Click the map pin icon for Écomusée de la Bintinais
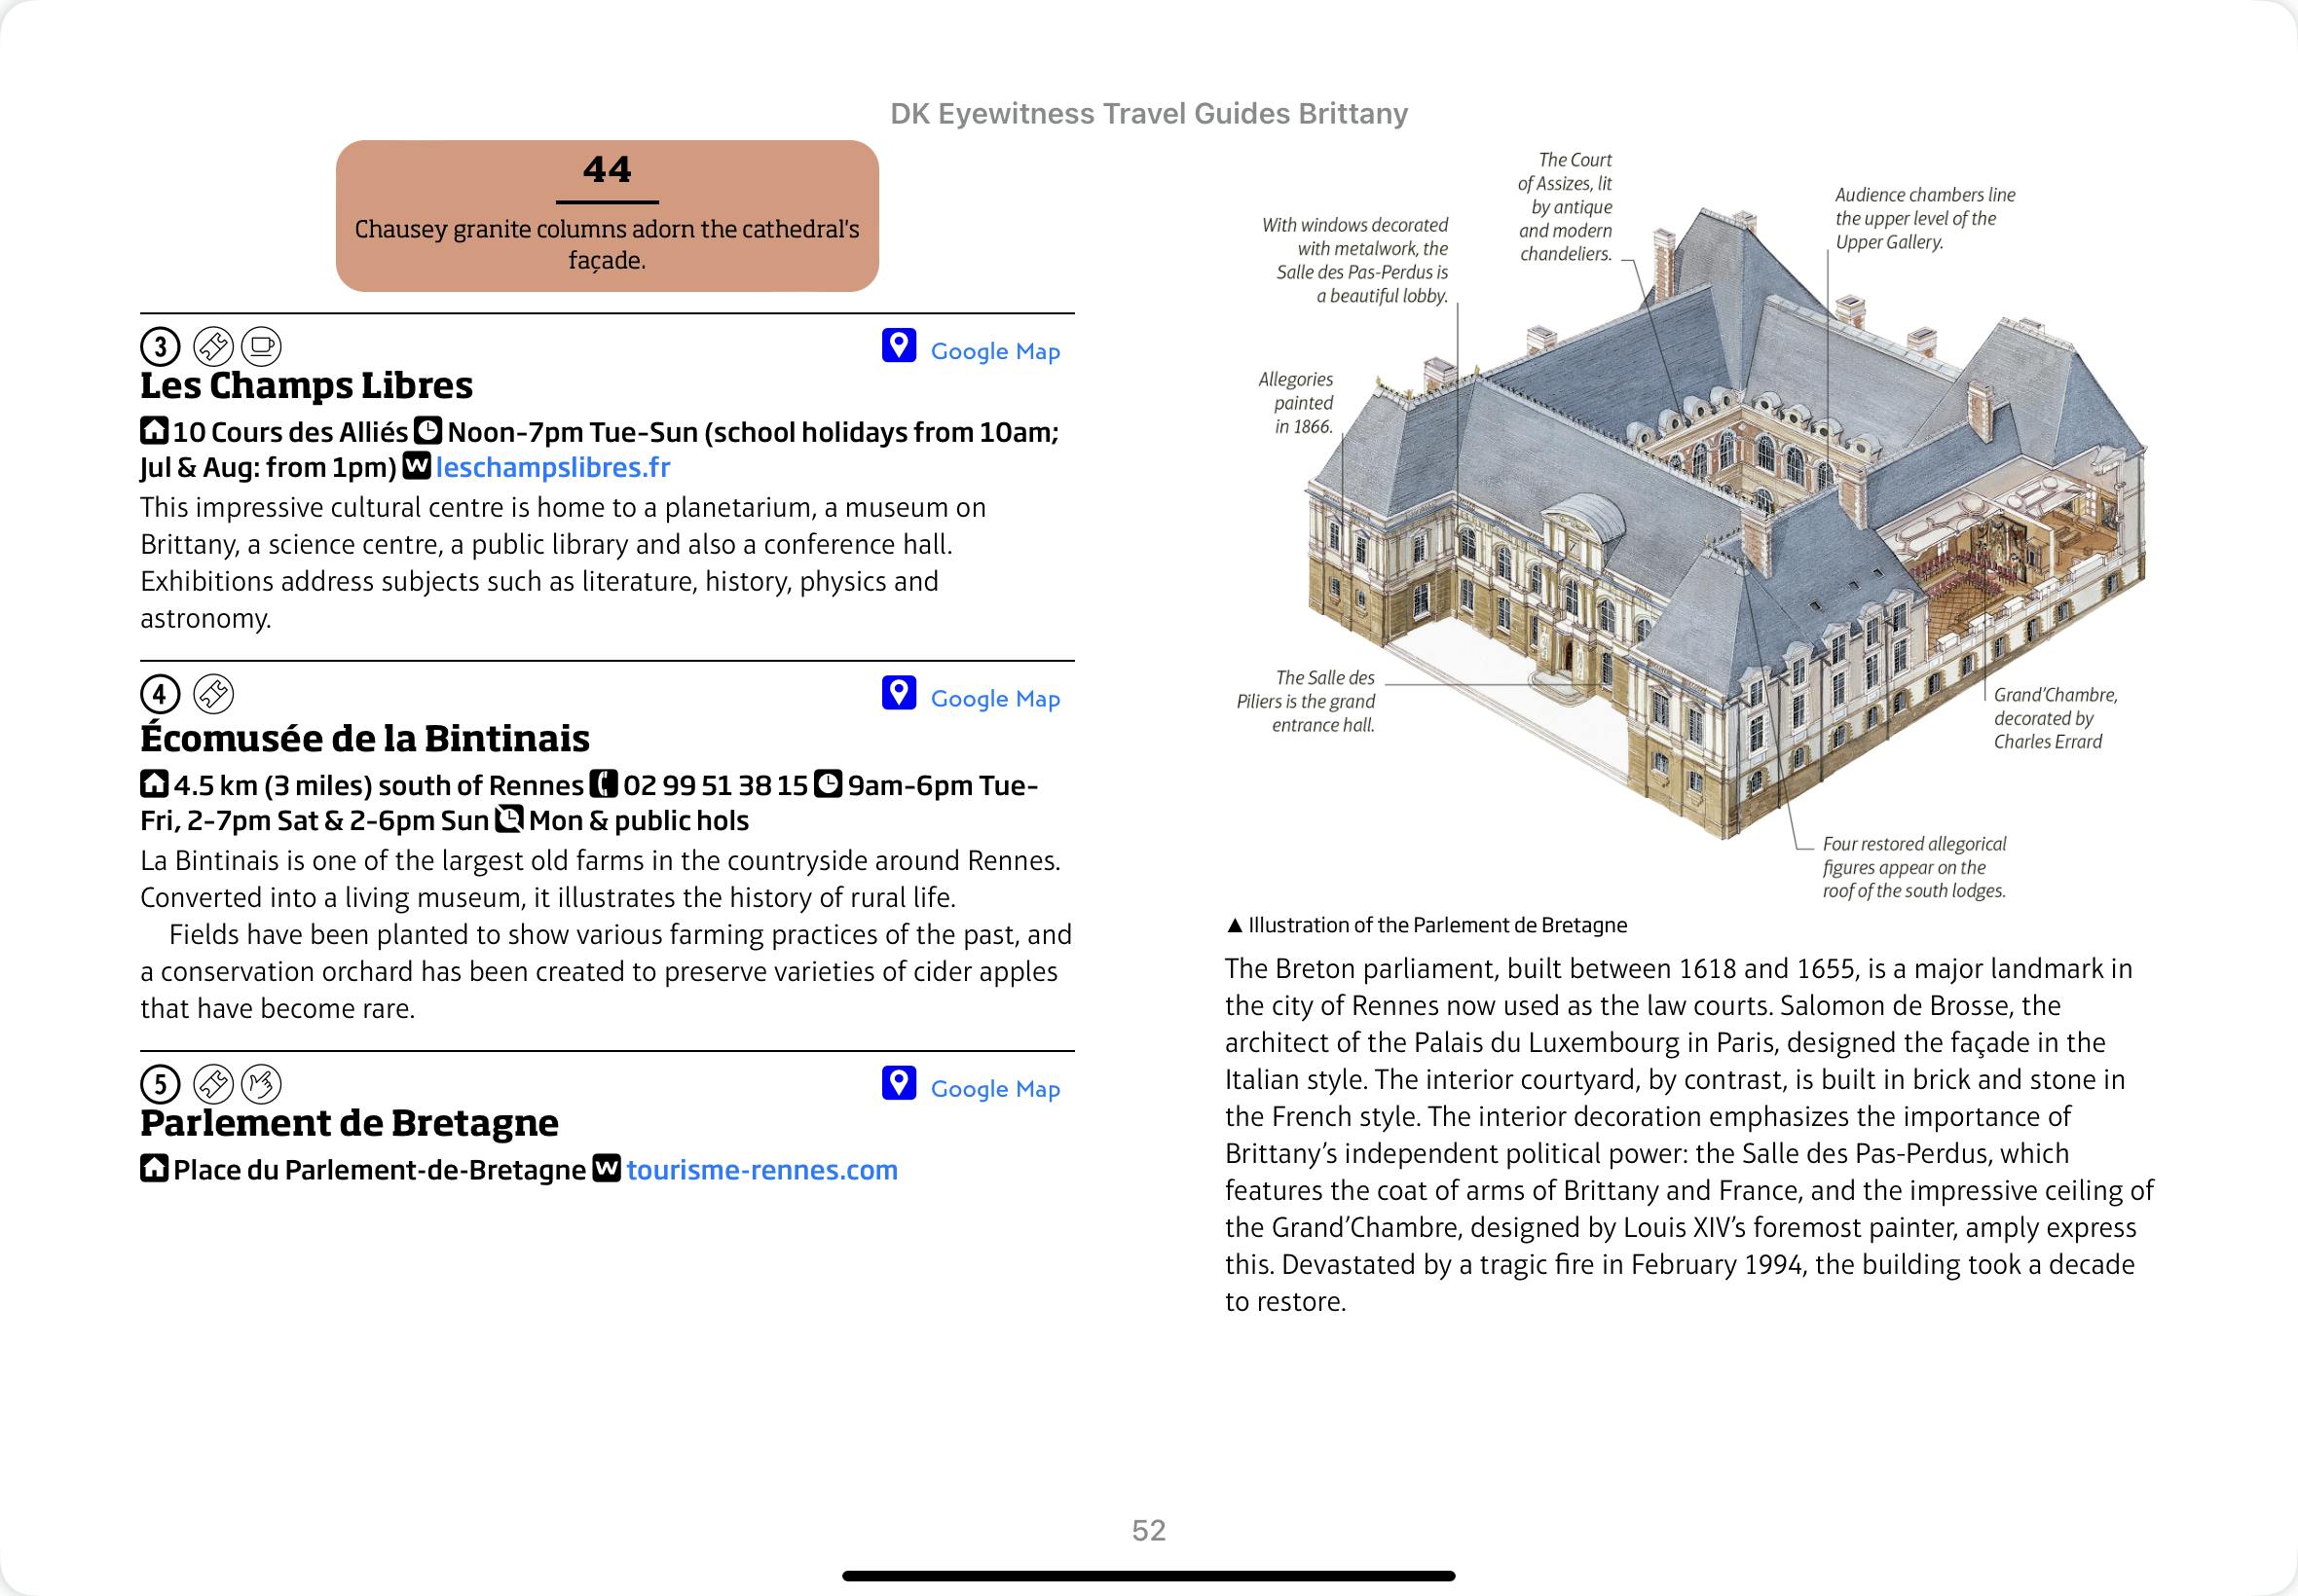Image resolution: width=2298 pixels, height=1596 pixels. pos(899,693)
